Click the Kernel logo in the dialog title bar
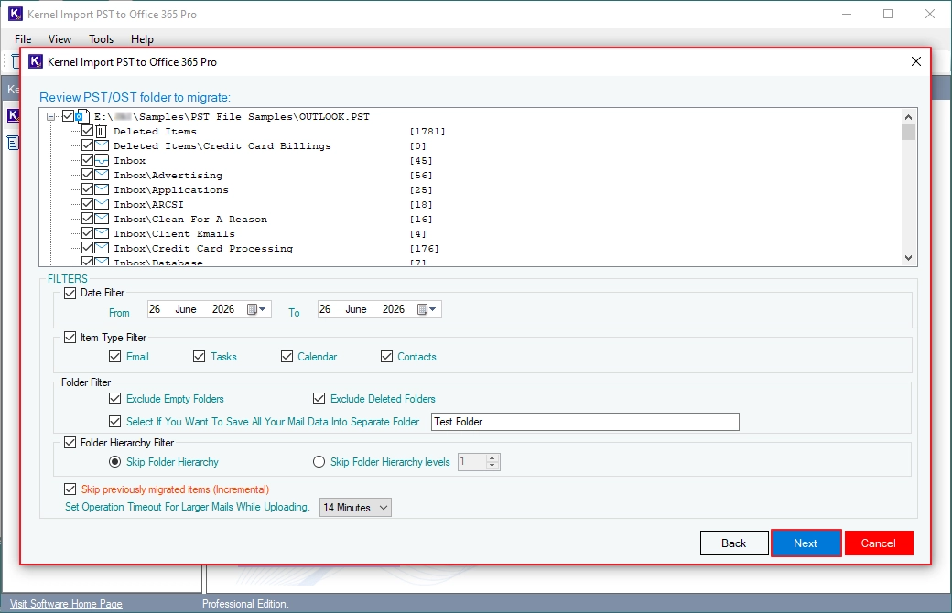 pyautogui.click(x=36, y=61)
